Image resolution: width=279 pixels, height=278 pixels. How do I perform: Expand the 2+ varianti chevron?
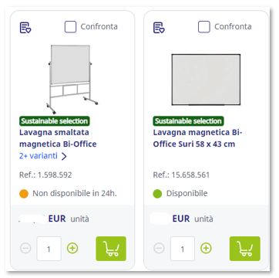click(x=64, y=156)
